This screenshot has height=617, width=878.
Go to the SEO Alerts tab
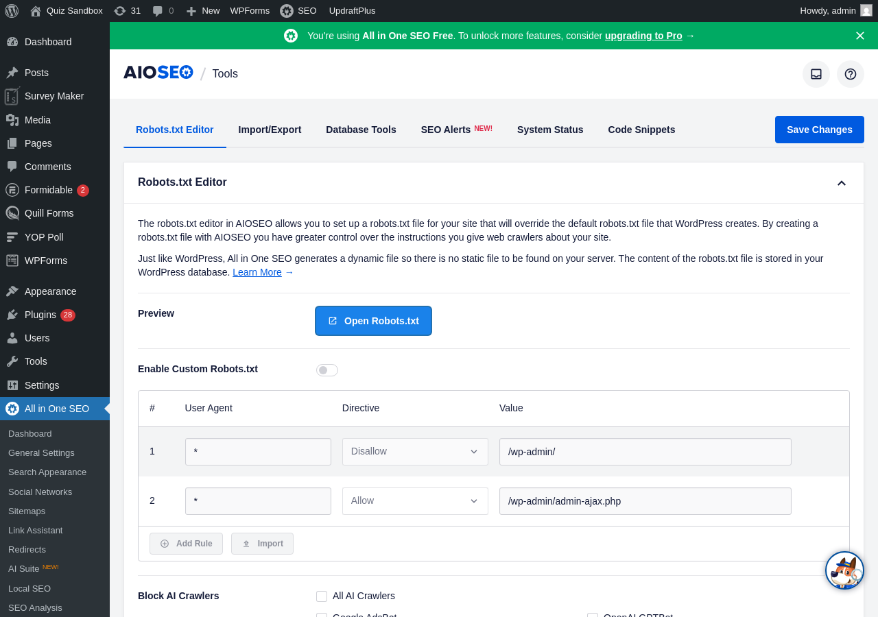click(x=457, y=130)
